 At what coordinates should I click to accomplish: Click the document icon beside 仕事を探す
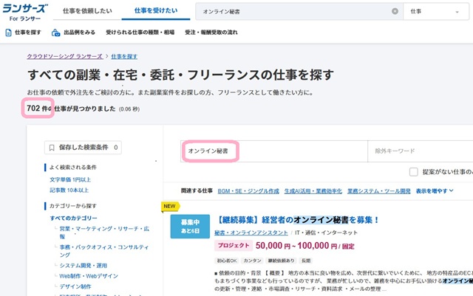8,32
